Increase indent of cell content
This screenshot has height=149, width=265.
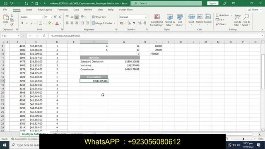[87, 23]
